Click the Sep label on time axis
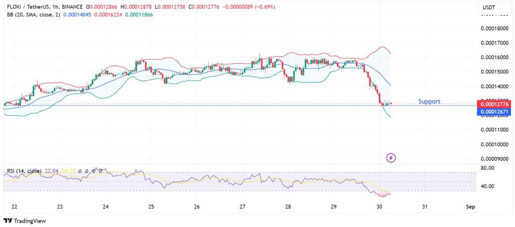The width and height of the screenshot is (515, 227). [470, 207]
